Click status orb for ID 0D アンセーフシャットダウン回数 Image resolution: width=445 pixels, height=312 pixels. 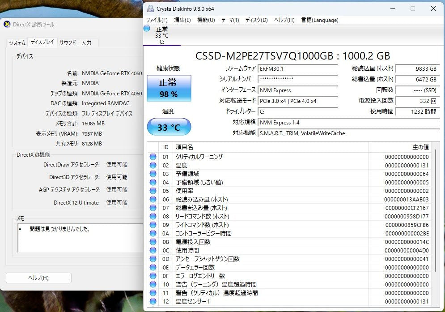[153, 259]
